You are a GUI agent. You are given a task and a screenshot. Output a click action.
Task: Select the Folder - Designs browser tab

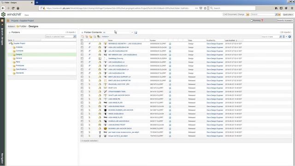pyautogui.click(x=17, y=2)
